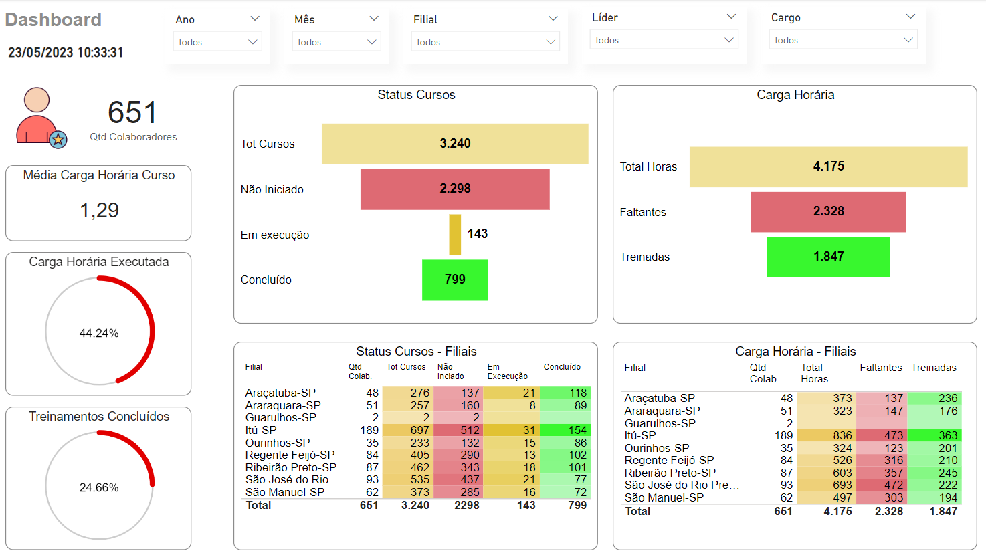
Task: Open the Mês Todos dropdown
Action: pos(336,42)
